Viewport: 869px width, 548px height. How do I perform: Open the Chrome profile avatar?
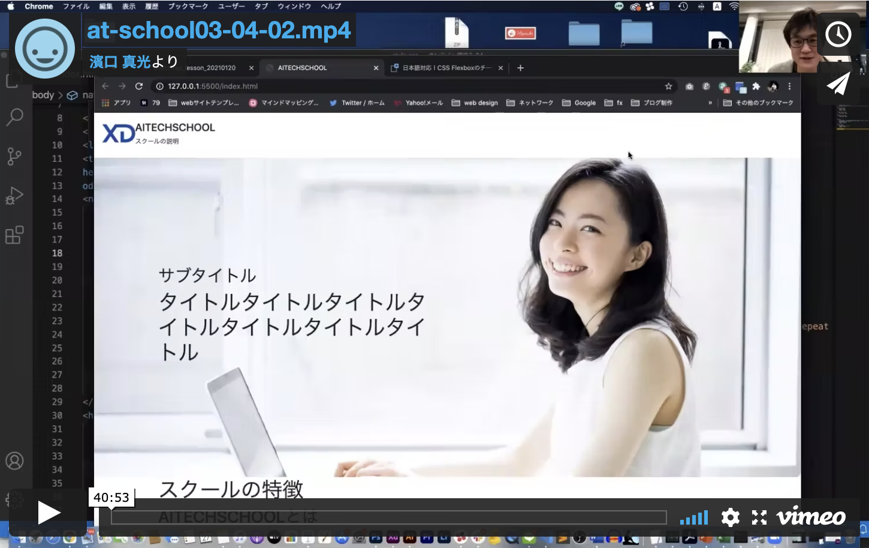pyautogui.click(x=773, y=86)
